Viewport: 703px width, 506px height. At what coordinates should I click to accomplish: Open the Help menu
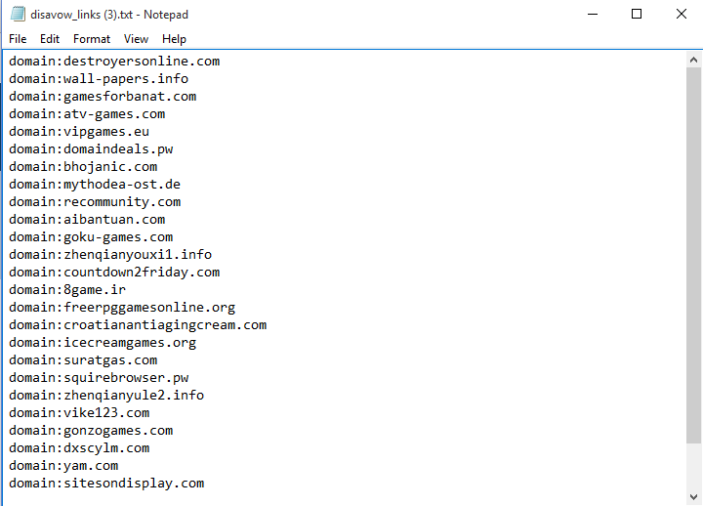174,39
